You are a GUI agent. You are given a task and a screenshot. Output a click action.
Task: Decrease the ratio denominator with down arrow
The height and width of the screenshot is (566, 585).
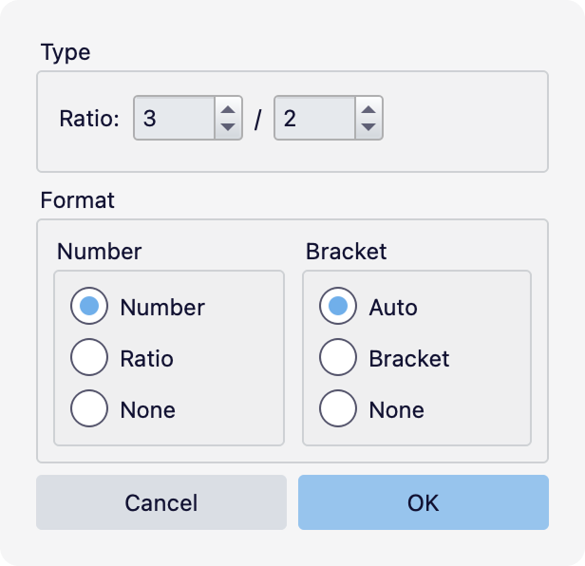[x=368, y=127]
